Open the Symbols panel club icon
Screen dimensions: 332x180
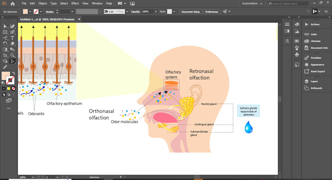(x=297, y=54)
